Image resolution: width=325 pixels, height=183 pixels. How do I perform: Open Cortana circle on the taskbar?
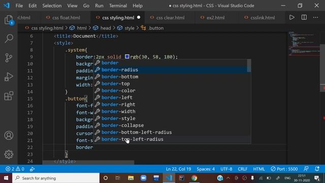[106, 178]
